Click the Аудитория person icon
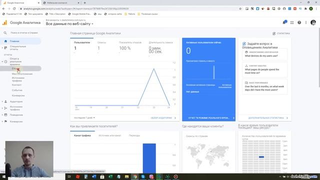This screenshot has height=180, width=320. tap(5, 101)
